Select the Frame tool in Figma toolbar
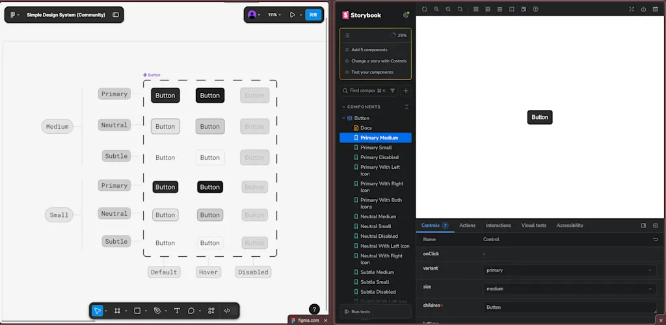 (x=117, y=311)
